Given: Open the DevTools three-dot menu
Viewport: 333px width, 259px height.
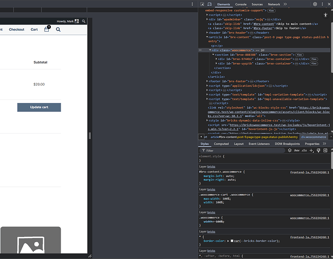Looking at the screenshot, I should click(322, 4).
